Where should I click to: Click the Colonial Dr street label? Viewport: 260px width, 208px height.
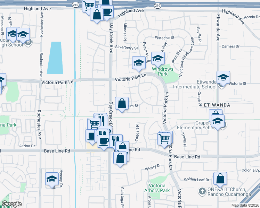pyautogui.click(x=251, y=171)
